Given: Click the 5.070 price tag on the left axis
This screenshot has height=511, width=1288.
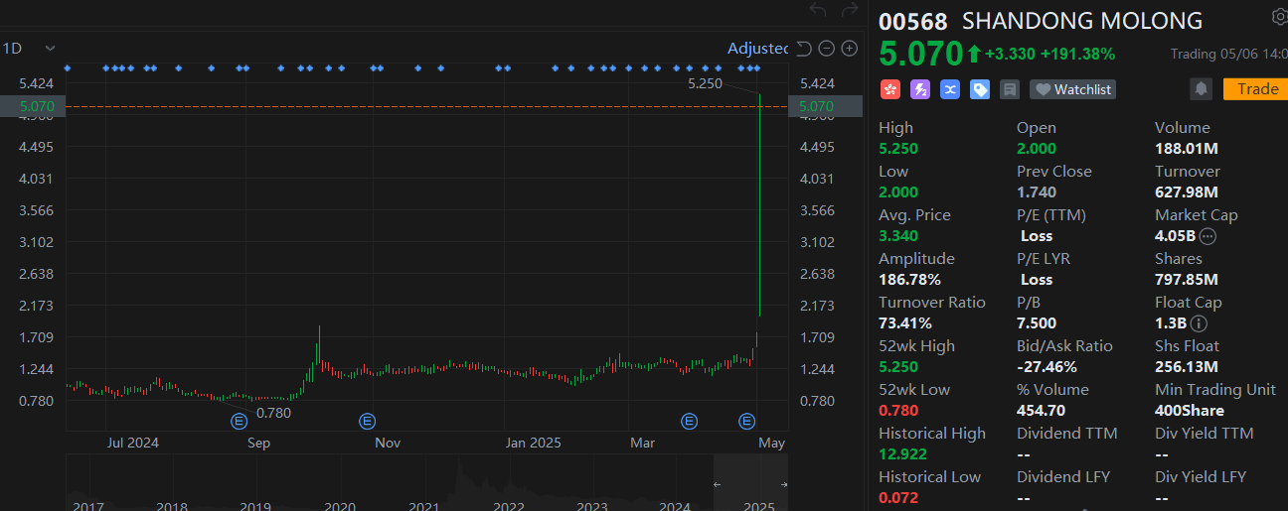Looking at the screenshot, I should 33,106.
